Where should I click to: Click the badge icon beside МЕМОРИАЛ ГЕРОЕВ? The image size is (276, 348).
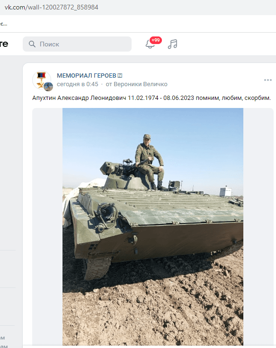pyautogui.click(x=120, y=76)
